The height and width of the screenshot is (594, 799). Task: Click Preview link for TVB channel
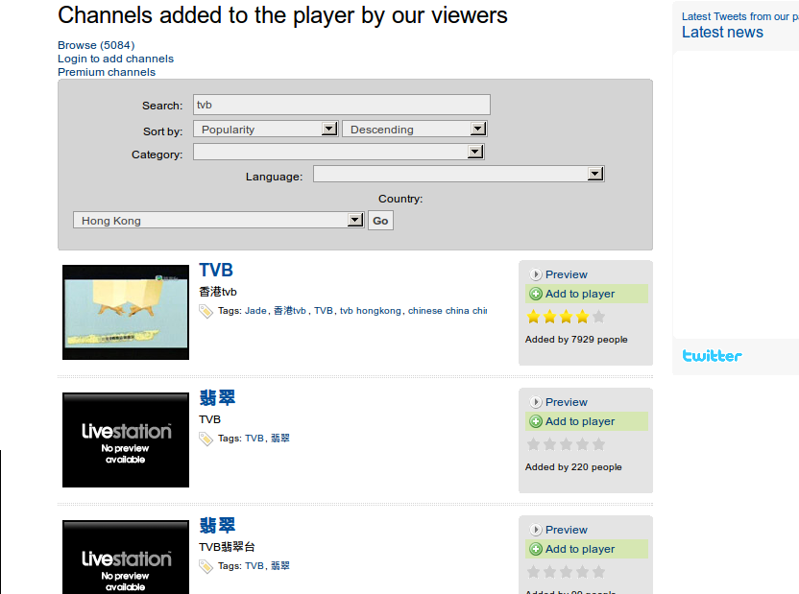567,274
